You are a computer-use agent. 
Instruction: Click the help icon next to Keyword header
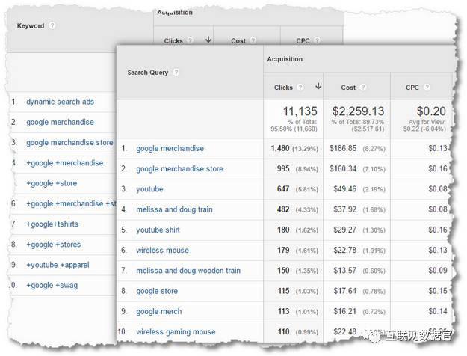pyautogui.click(x=52, y=25)
